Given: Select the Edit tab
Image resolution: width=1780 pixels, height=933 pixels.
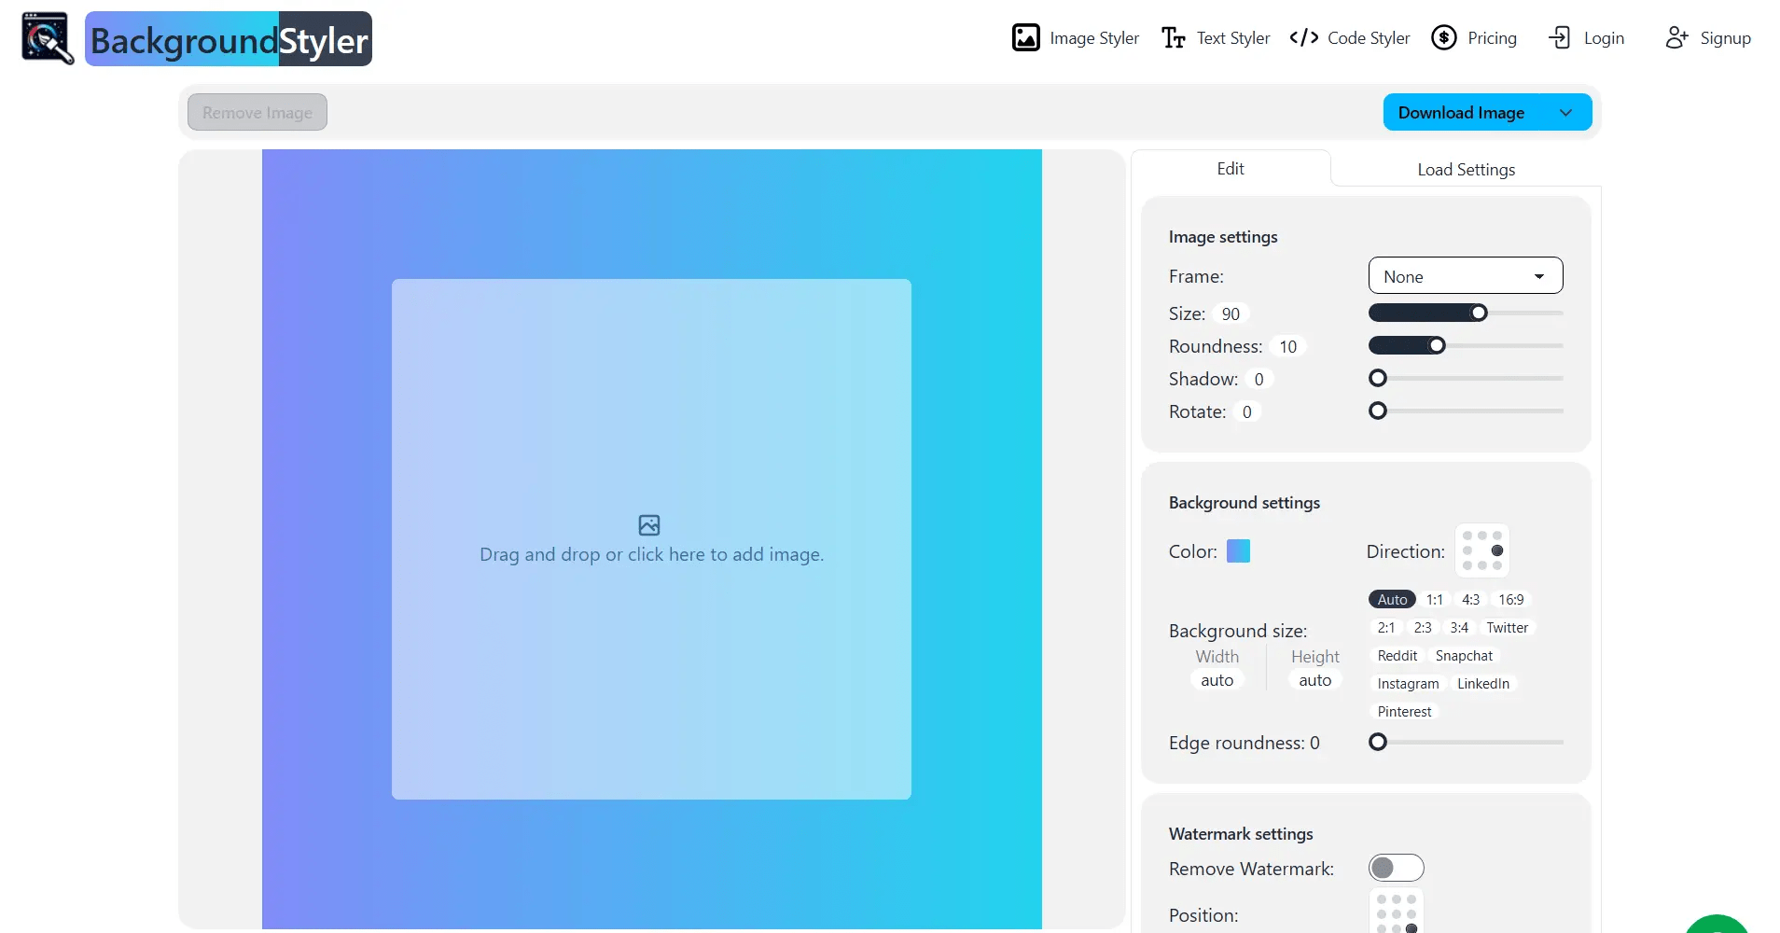Looking at the screenshot, I should (1230, 169).
